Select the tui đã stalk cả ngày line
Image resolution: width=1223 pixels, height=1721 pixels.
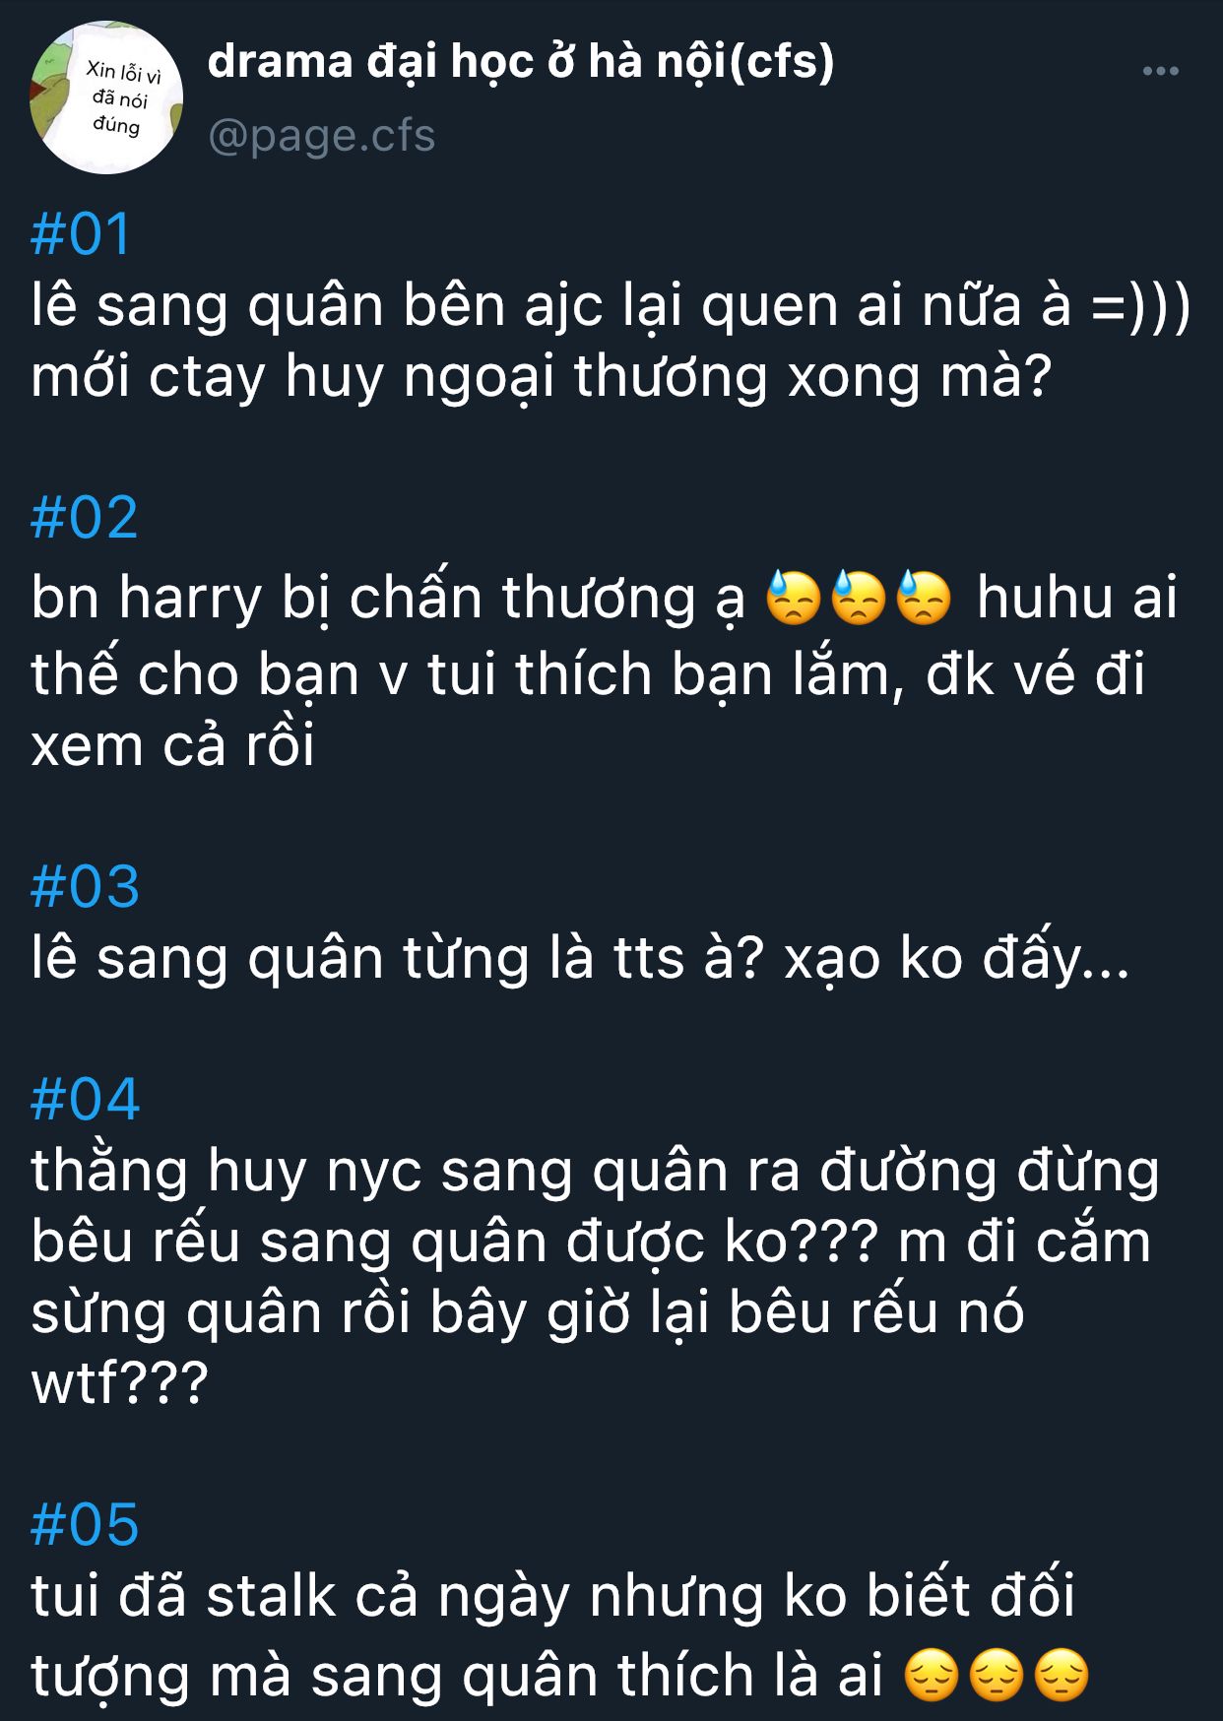[552, 1595]
